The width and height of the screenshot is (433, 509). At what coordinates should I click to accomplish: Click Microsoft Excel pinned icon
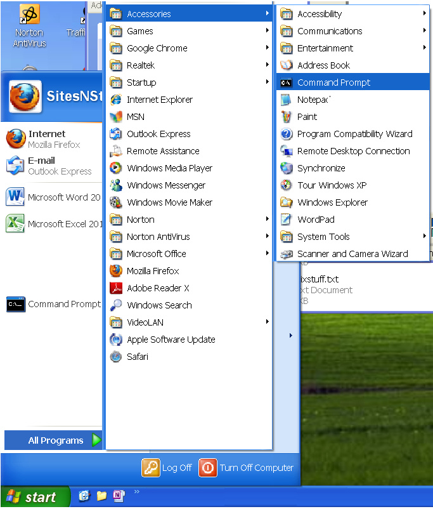[x=15, y=223]
